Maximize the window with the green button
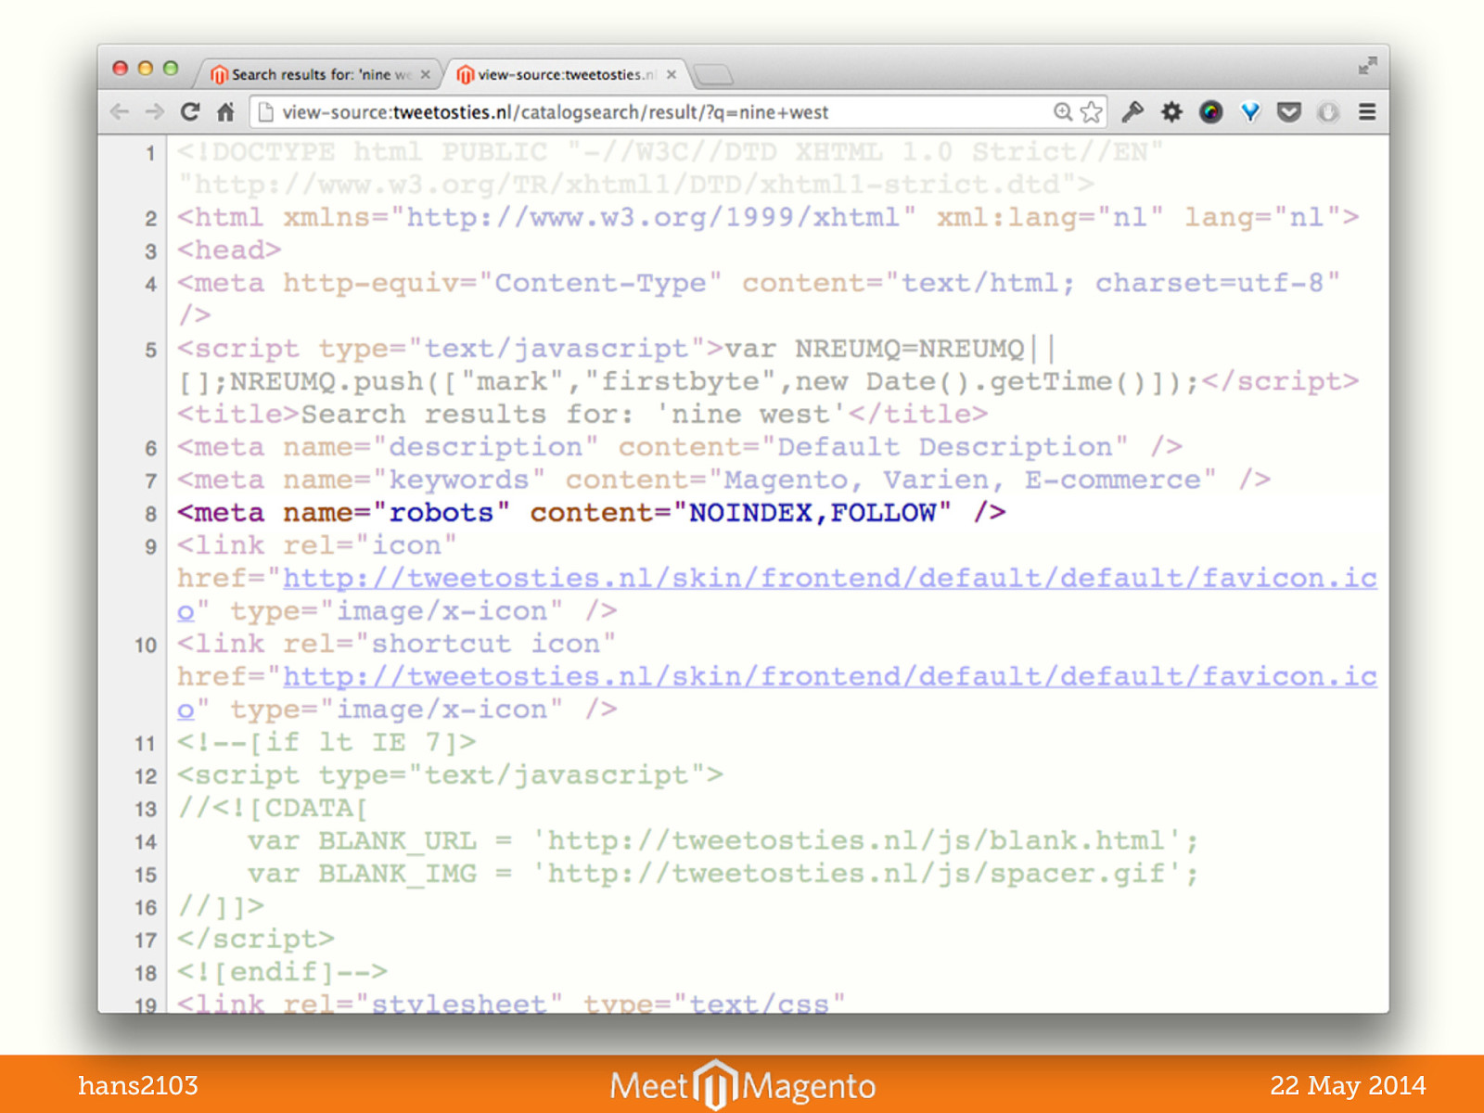 point(170,68)
